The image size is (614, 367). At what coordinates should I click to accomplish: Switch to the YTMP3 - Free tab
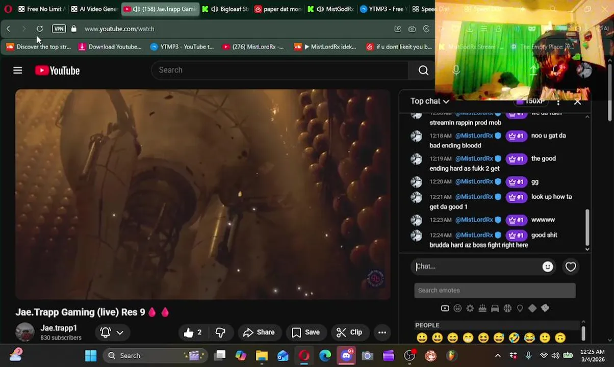pyautogui.click(x=382, y=9)
